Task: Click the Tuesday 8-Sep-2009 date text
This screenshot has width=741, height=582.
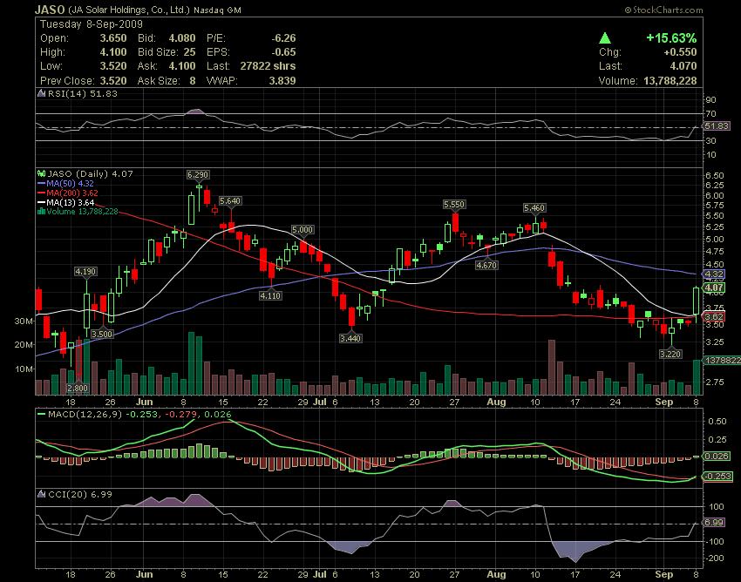Action: pyautogui.click(x=92, y=24)
